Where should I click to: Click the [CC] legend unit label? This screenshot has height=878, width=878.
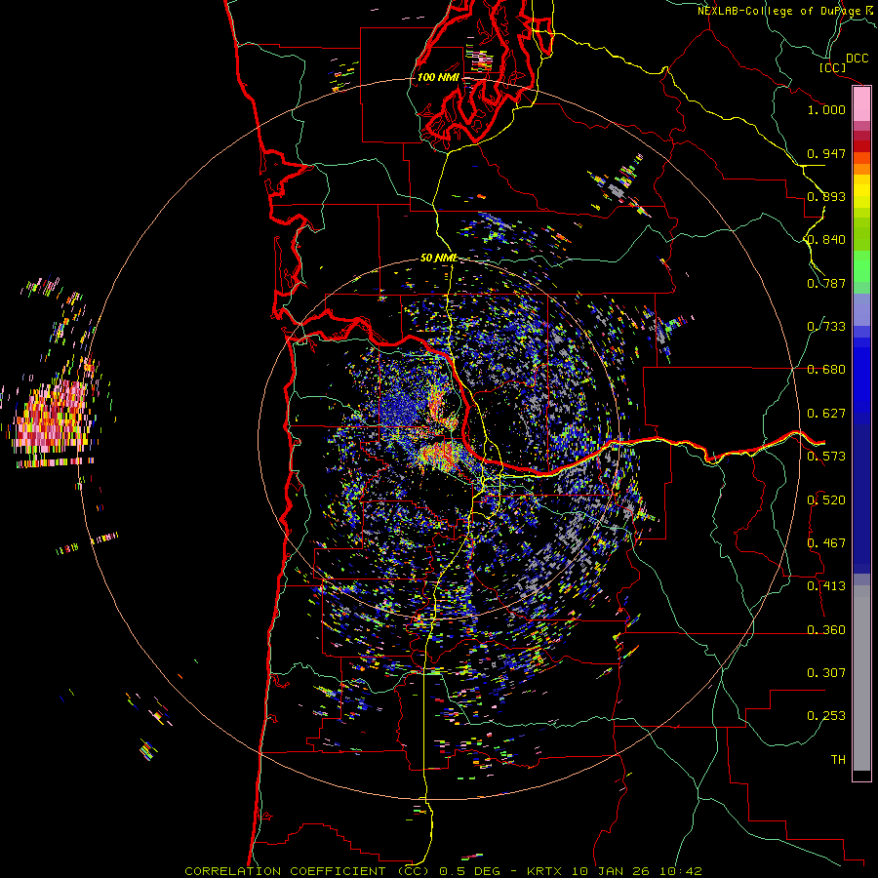pyautogui.click(x=832, y=67)
